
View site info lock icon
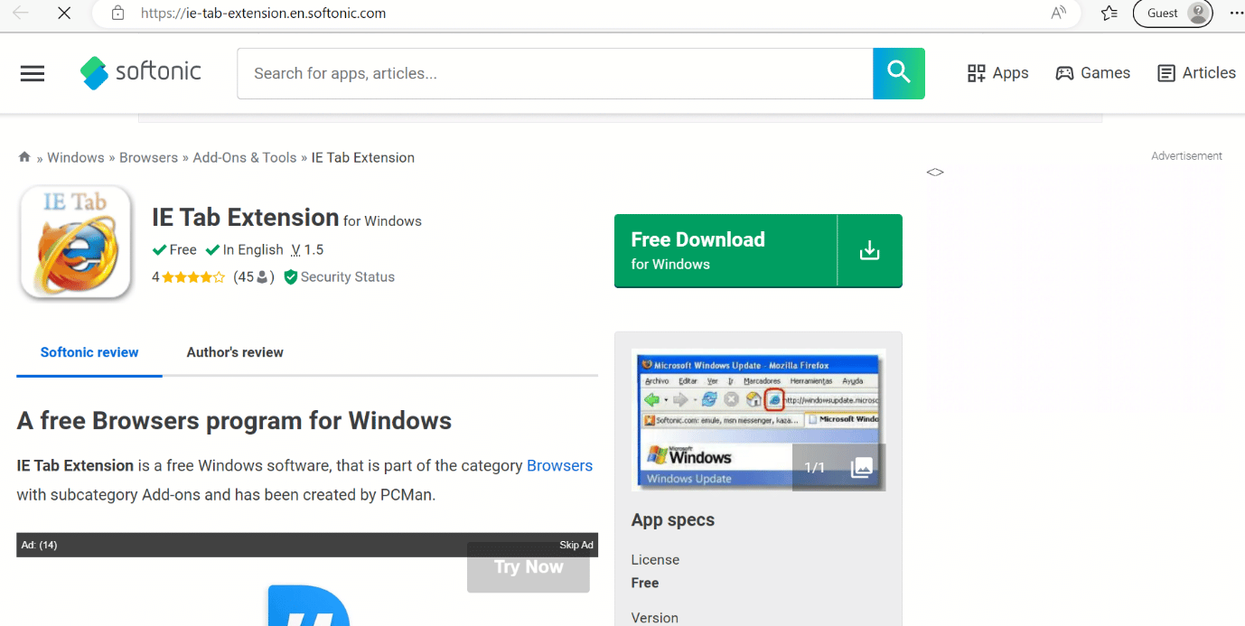pyautogui.click(x=117, y=13)
